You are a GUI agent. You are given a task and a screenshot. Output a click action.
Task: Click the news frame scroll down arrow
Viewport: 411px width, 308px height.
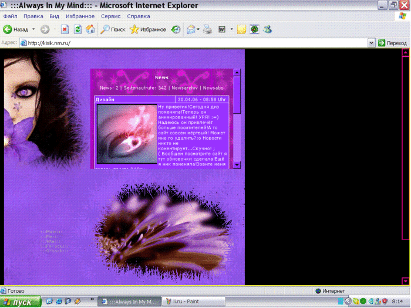point(237,165)
